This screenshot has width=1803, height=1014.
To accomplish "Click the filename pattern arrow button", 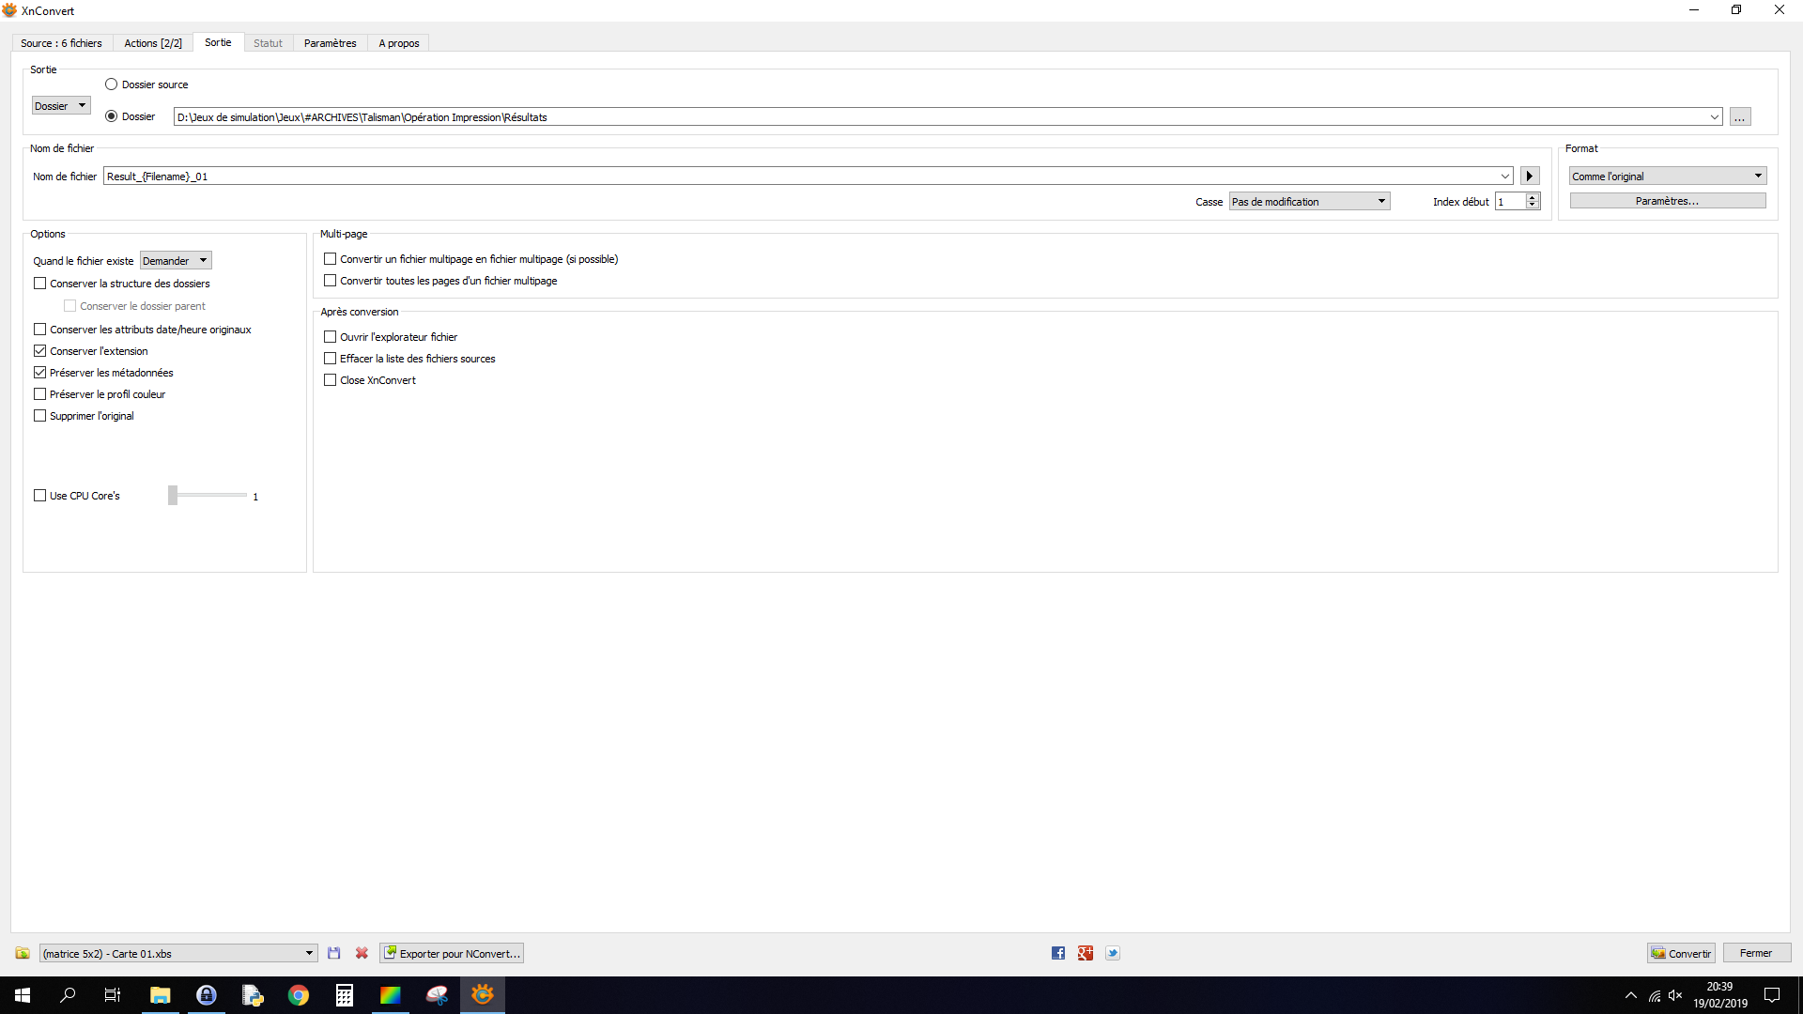I will (1530, 176).
